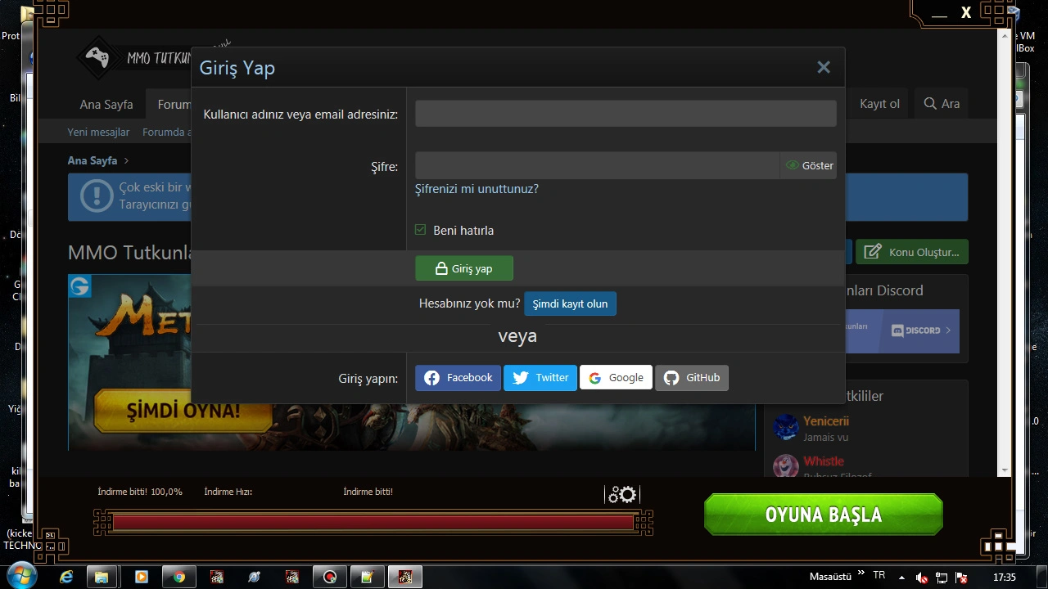Open the Ara search in the navigation bar
1048x589 pixels.
pos(942,104)
